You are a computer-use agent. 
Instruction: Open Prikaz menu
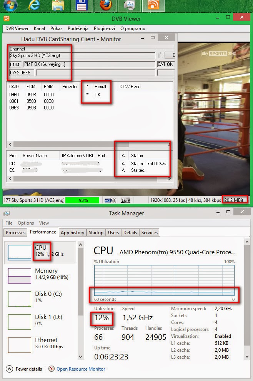tap(56, 29)
